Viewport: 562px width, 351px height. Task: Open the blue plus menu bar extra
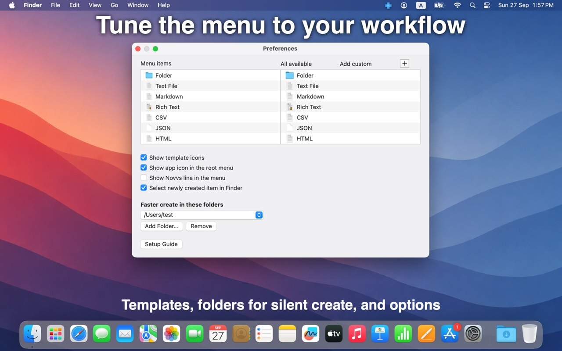tap(388, 5)
